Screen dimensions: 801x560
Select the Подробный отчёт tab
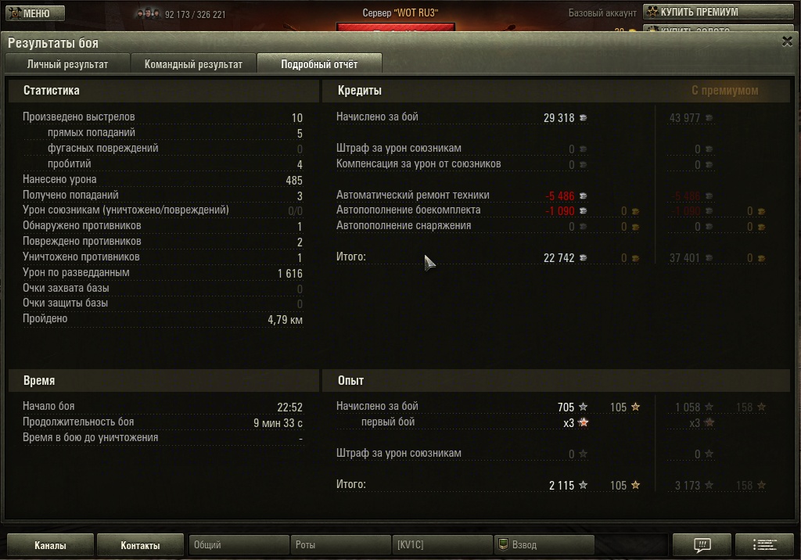click(x=319, y=64)
